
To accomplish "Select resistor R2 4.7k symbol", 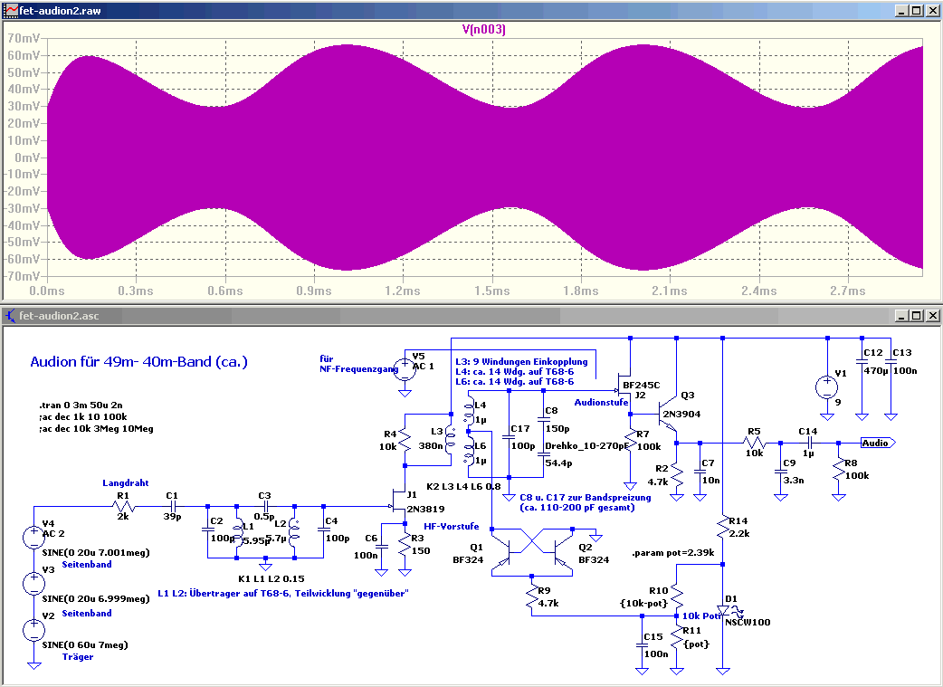I will (677, 476).
